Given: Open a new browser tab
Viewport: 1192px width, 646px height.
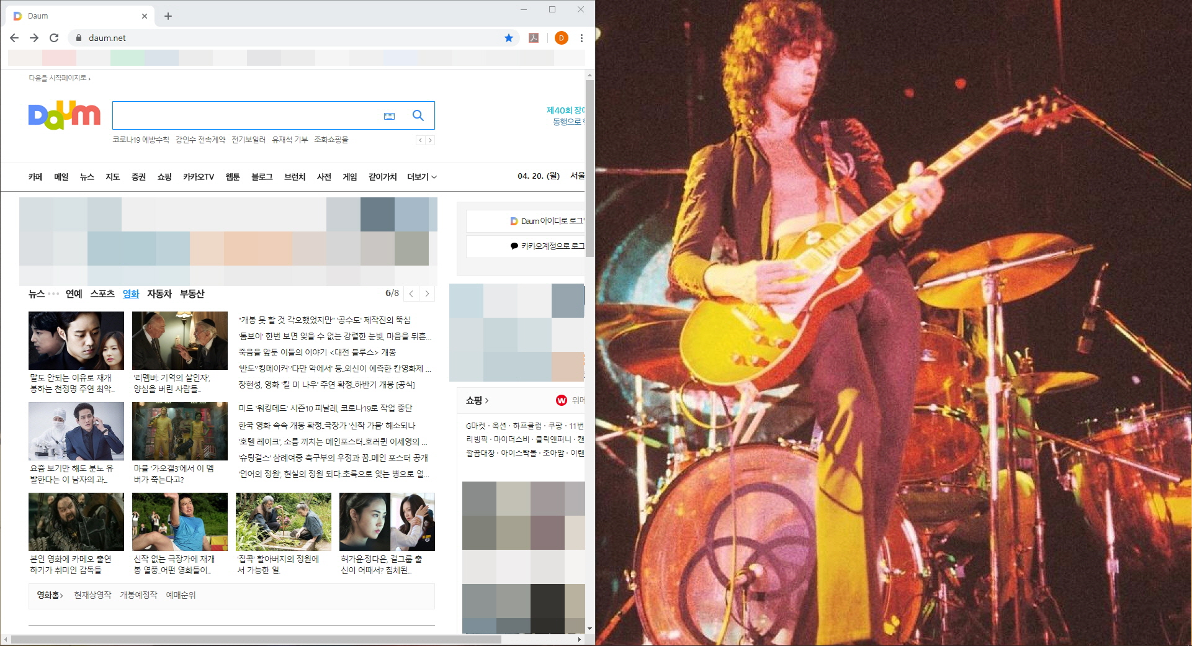Looking at the screenshot, I should tap(168, 16).
